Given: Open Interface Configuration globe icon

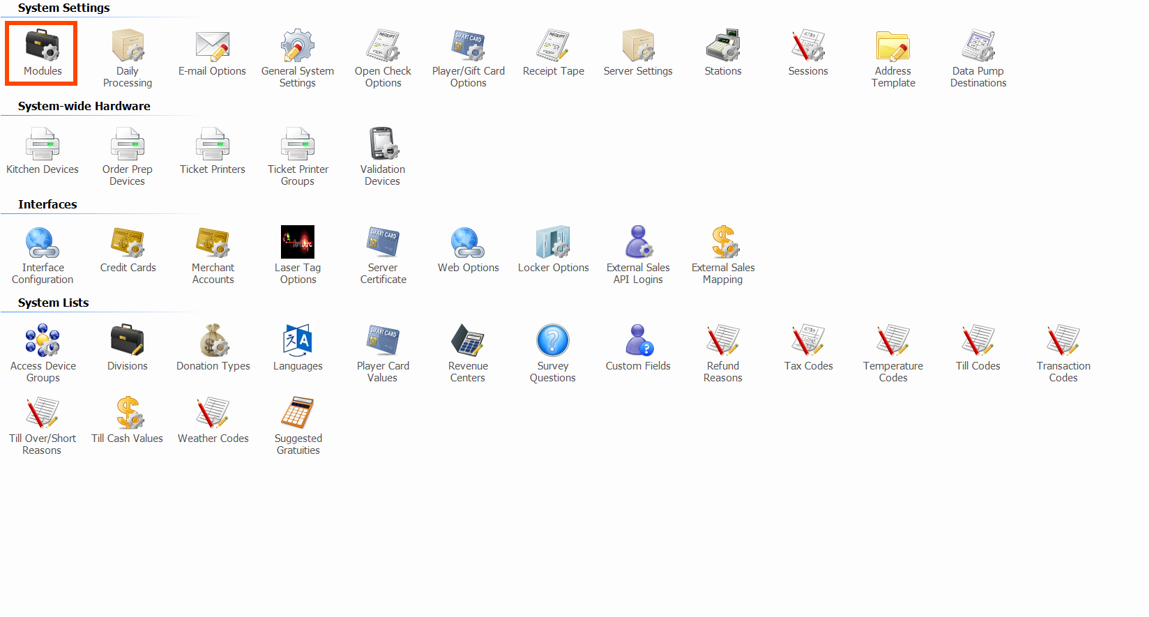Looking at the screenshot, I should (x=43, y=243).
